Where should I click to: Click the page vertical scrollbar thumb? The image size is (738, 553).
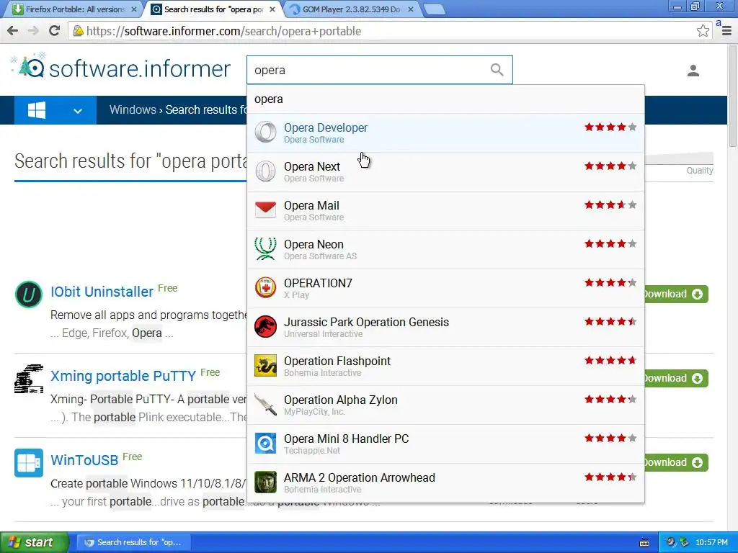(x=733, y=96)
